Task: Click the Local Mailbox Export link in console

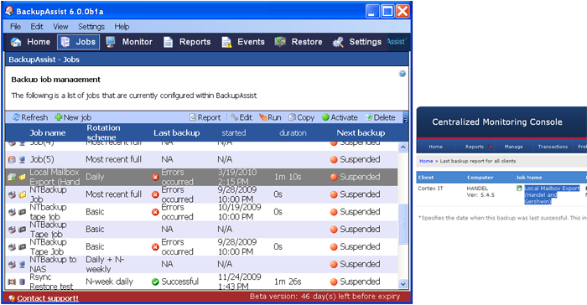Action: 552,194
